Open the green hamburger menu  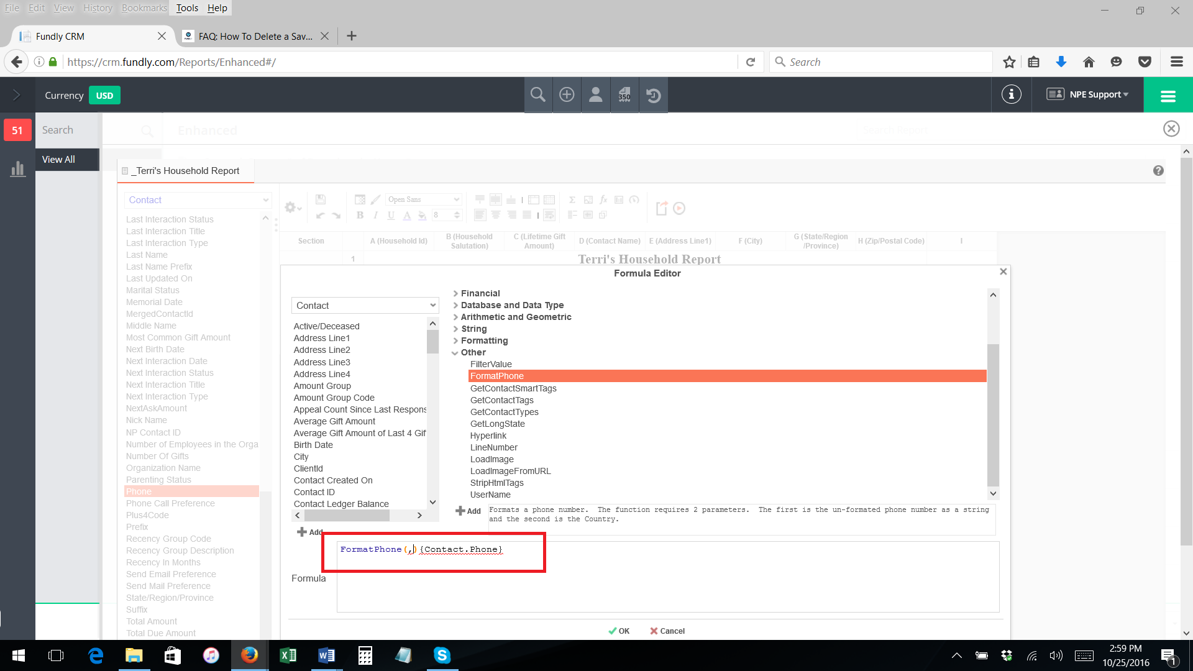click(x=1168, y=96)
